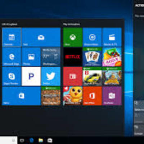Click the Connect quick action in Action Center
Screen dimensions: 144x144
coord(139,130)
